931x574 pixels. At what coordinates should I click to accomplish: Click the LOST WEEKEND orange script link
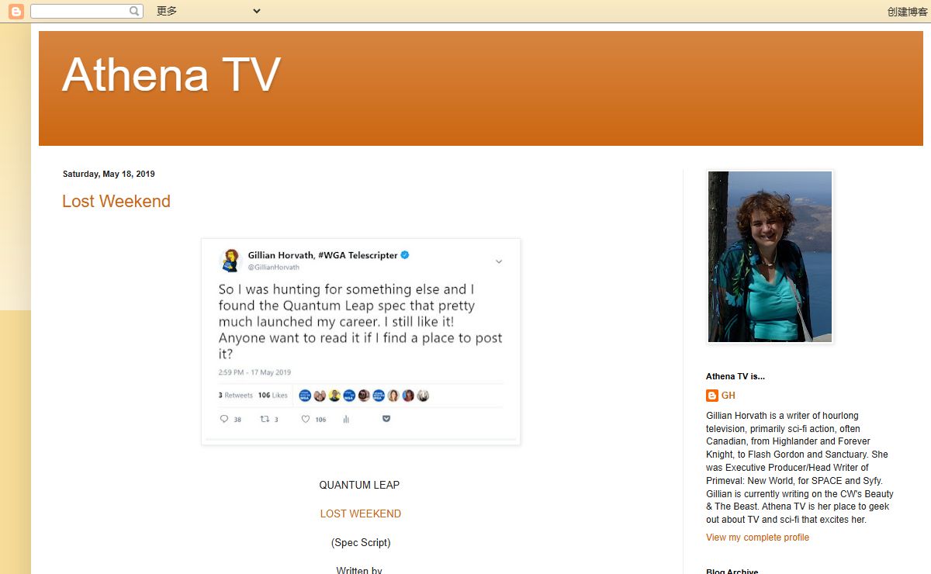click(361, 513)
